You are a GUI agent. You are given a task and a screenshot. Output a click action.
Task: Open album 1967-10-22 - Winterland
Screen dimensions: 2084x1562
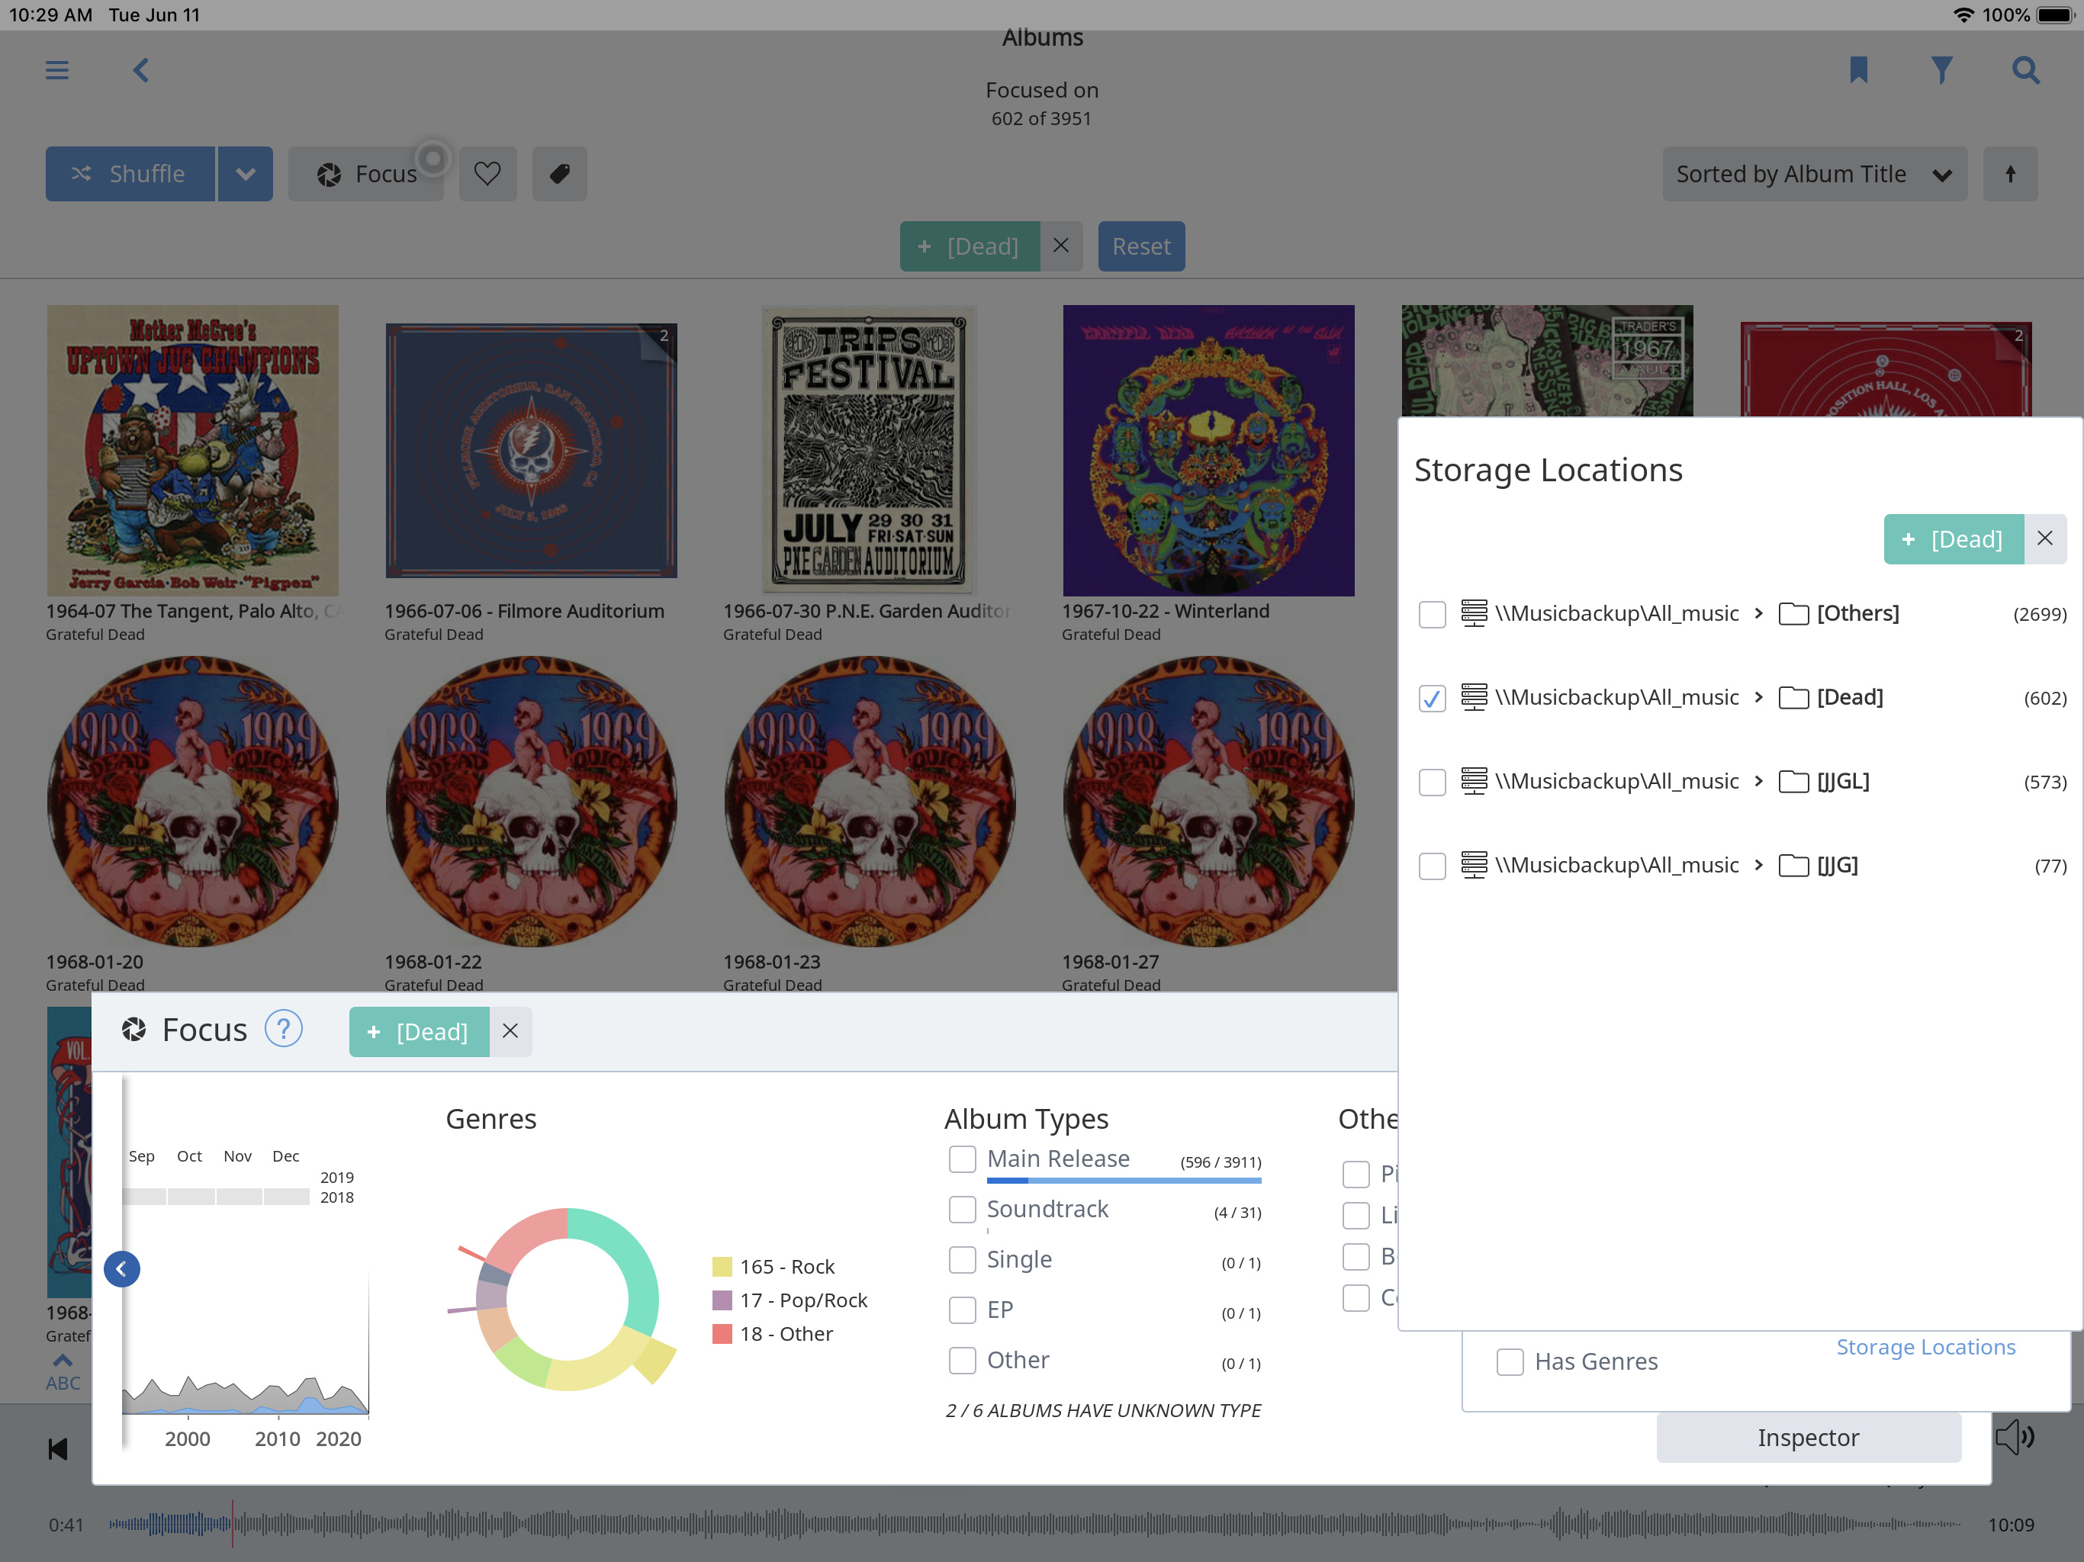pyautogui.click(x=1208, y=450)
